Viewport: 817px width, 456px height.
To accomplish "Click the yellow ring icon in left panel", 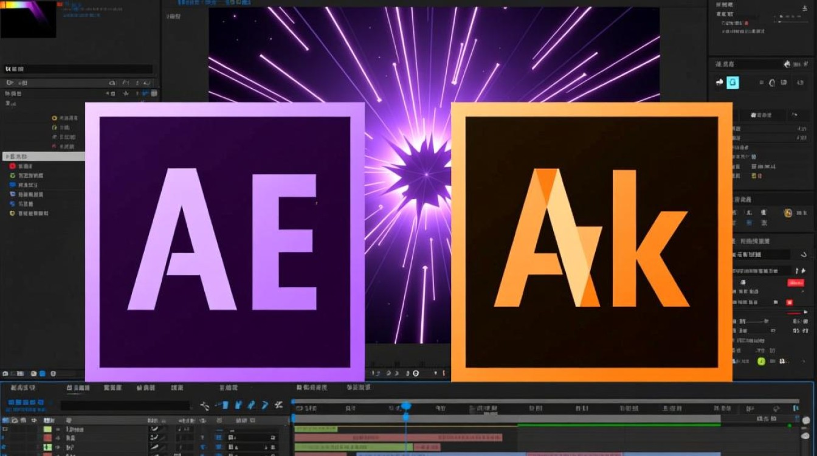I will click(x=54, y=118).
